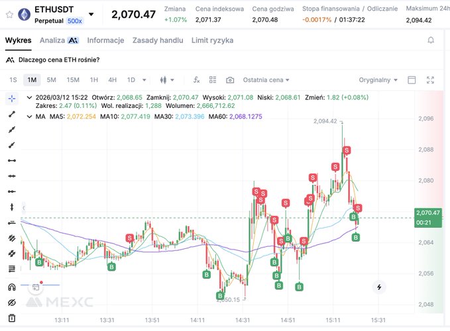Click the chart fullscreen icon
Screen dimensions: 450x331
431,79
